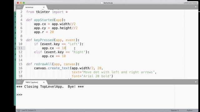Click the lecture.py file icon in title bar

(x=102, y=3)
